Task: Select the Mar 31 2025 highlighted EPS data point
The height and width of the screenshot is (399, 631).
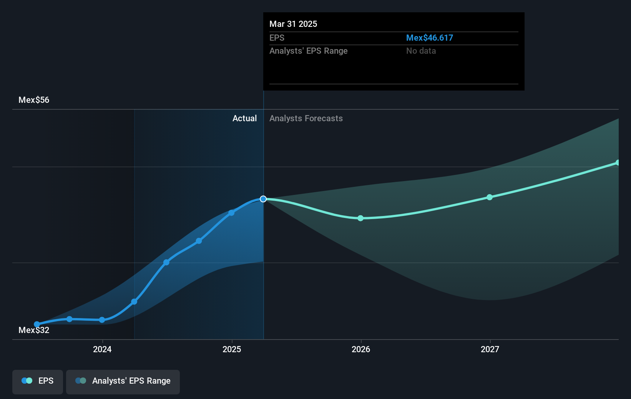Action: [x=263, y=199]
